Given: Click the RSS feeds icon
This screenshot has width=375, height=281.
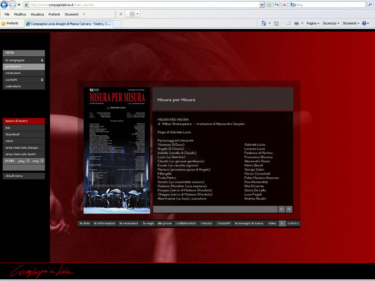Looking at the screenshot, I should (276, 24).
